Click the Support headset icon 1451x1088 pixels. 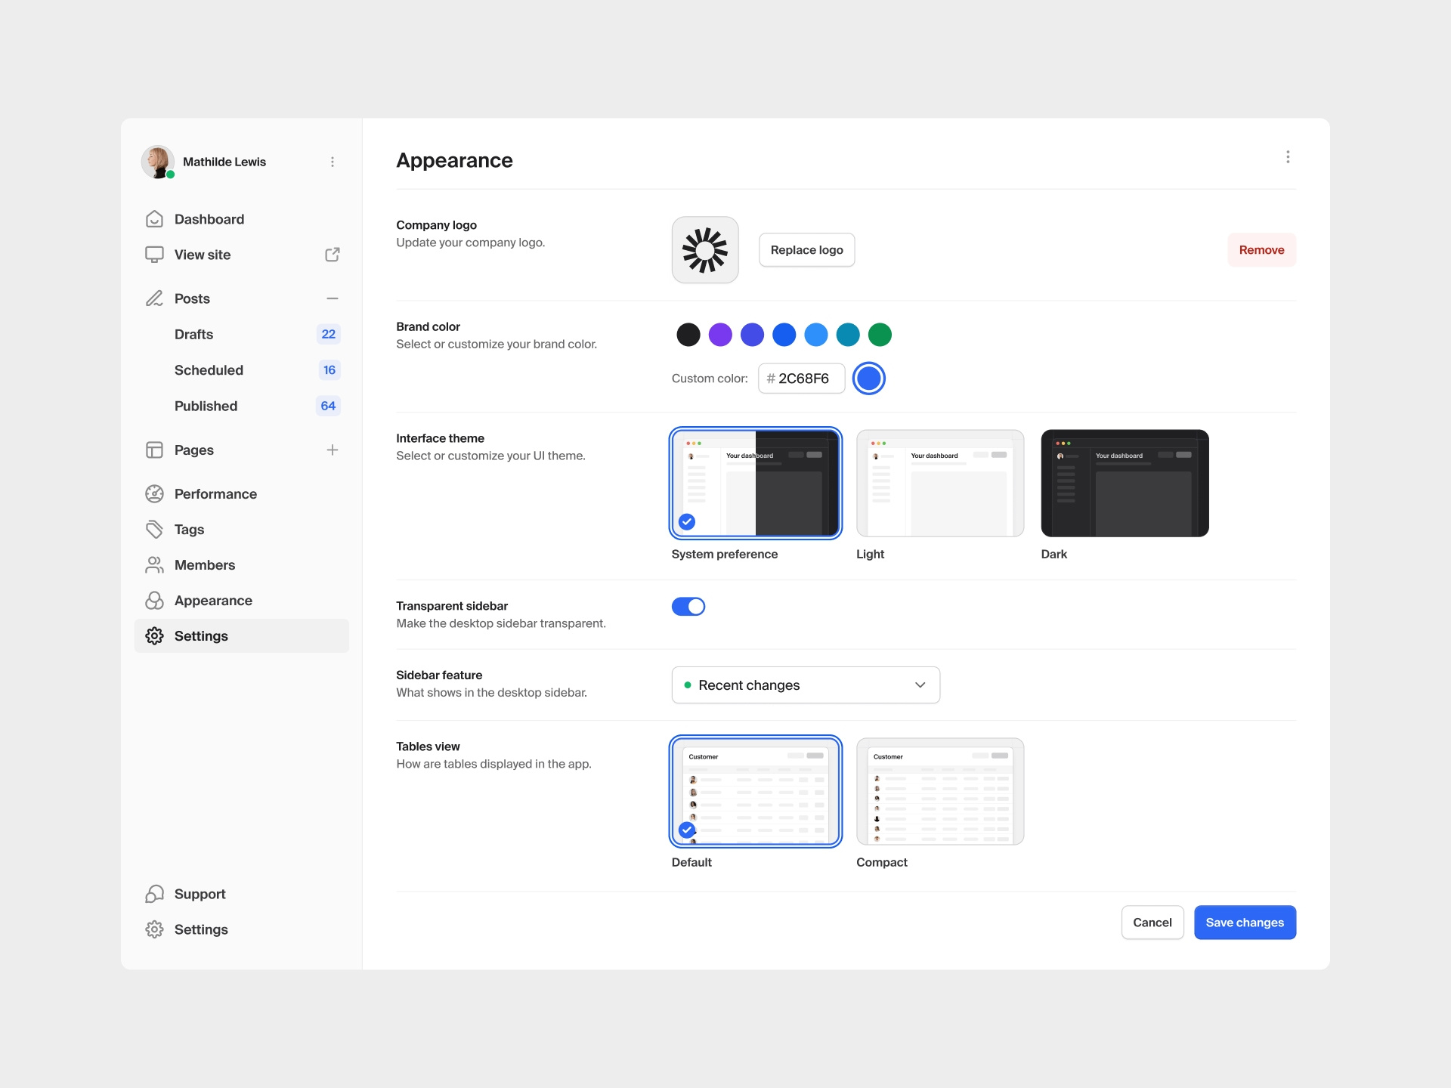154,894
